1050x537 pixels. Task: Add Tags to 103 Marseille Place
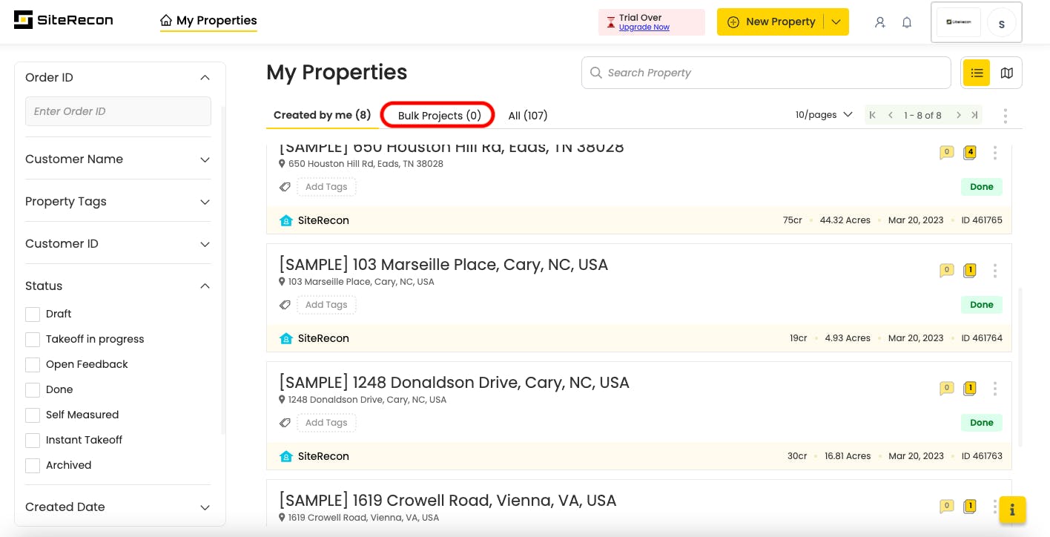[326, 305]
